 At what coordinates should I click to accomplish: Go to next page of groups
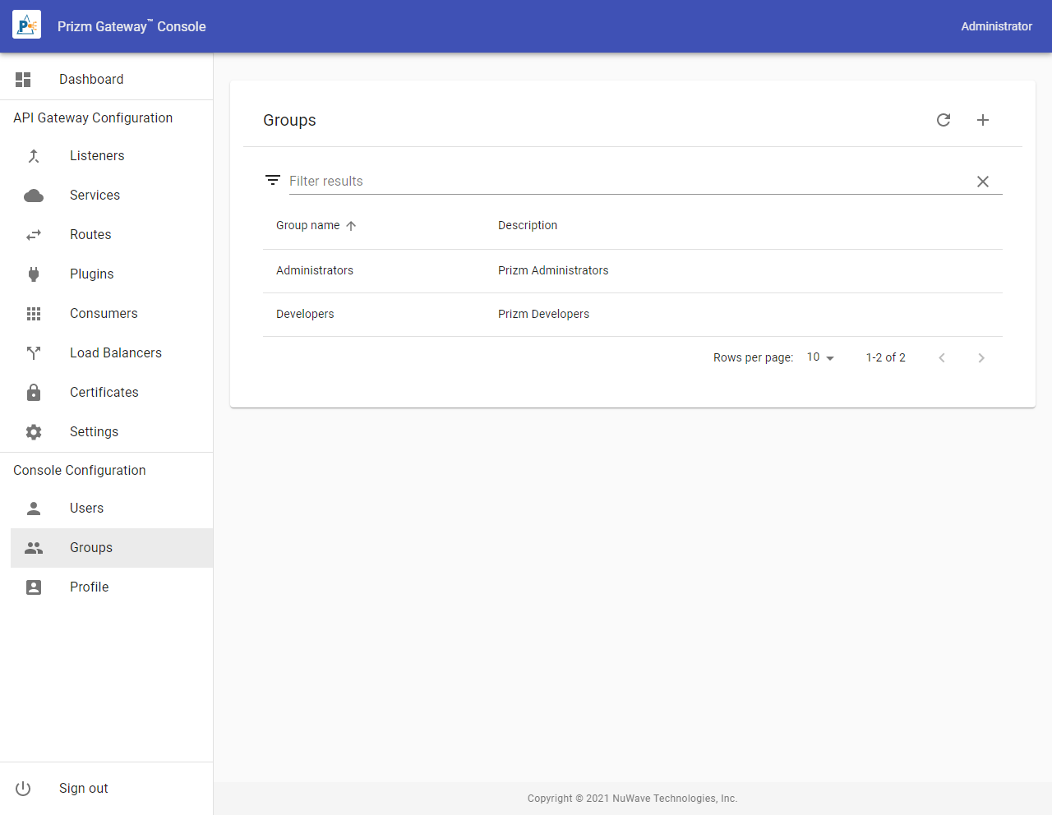pos(981,357)
